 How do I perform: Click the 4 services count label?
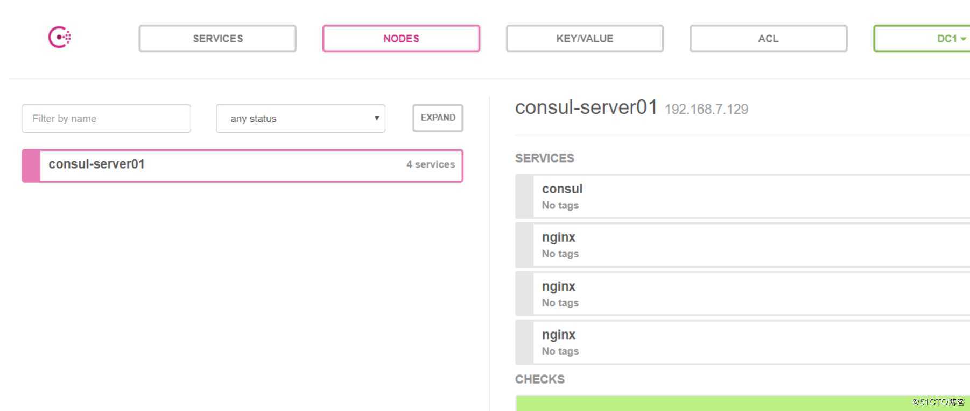click(431, 164)
